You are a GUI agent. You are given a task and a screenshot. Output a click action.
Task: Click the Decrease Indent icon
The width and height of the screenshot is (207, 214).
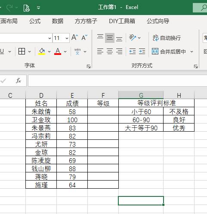(x=132, y=51)
